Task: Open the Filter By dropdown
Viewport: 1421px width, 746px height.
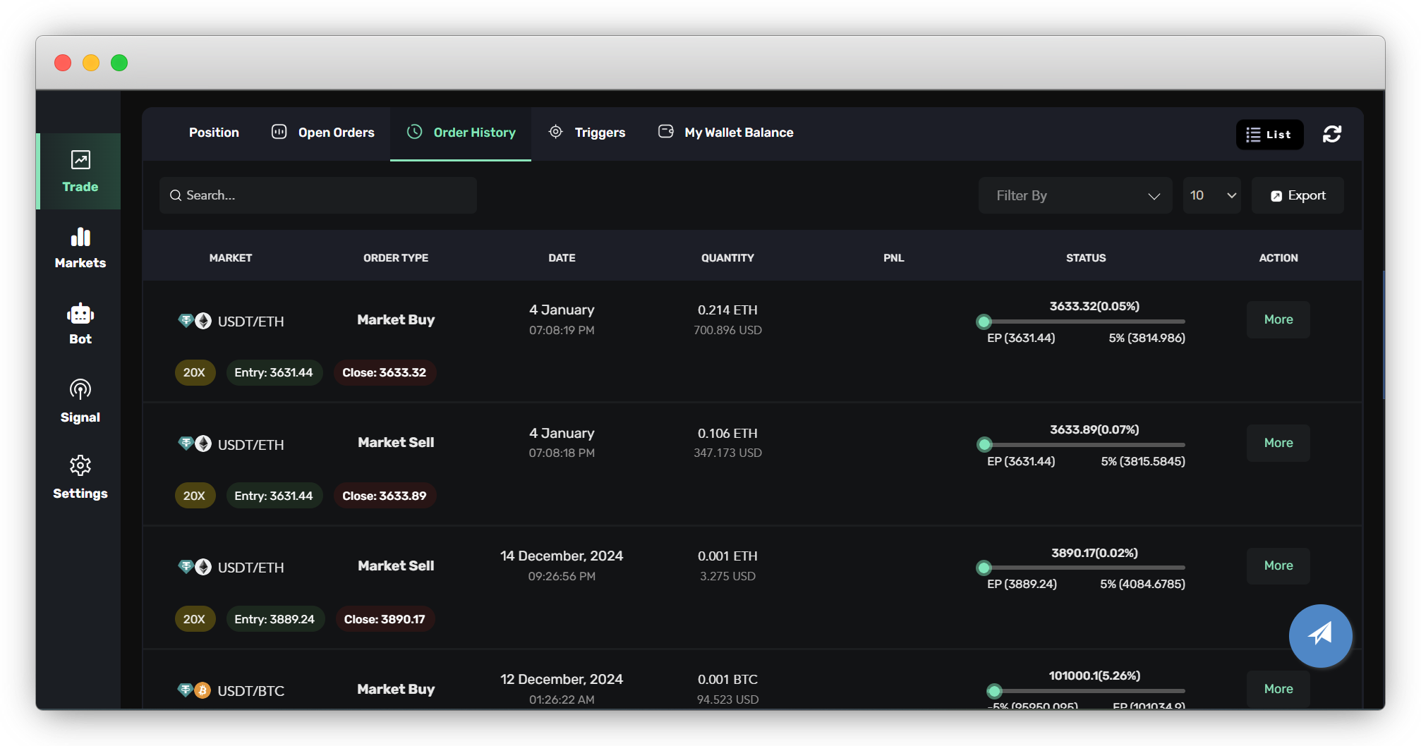Action: coord(1075,195)
